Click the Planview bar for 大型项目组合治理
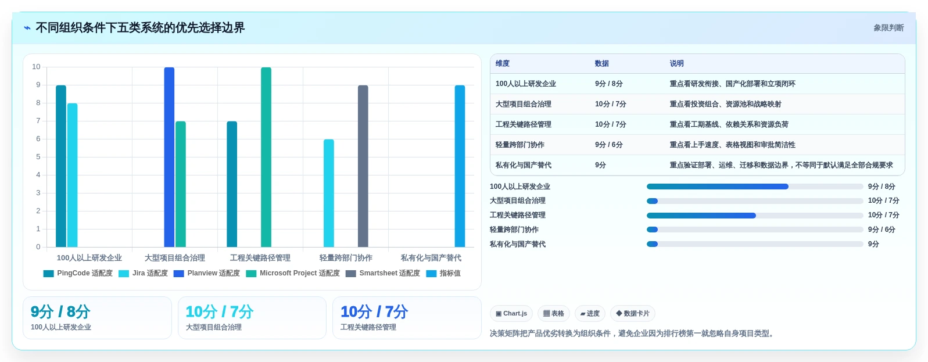The image size is (928, 362). (169, 157)
